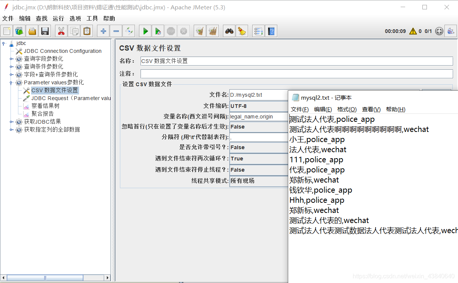
Task: Expand the 获取JDBC结果 thread group
Action: (x=11, y=122)
